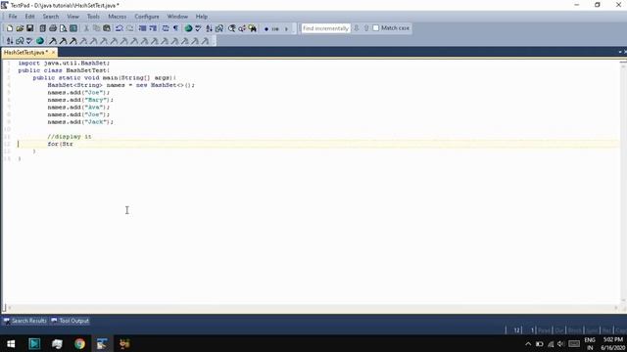Open the View menu
The height and width of the screenshot is (352, 627).
72,17
